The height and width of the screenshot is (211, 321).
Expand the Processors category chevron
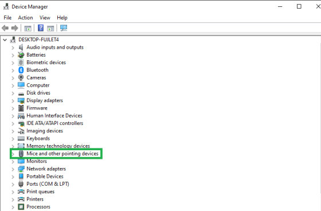coord(13,207)
